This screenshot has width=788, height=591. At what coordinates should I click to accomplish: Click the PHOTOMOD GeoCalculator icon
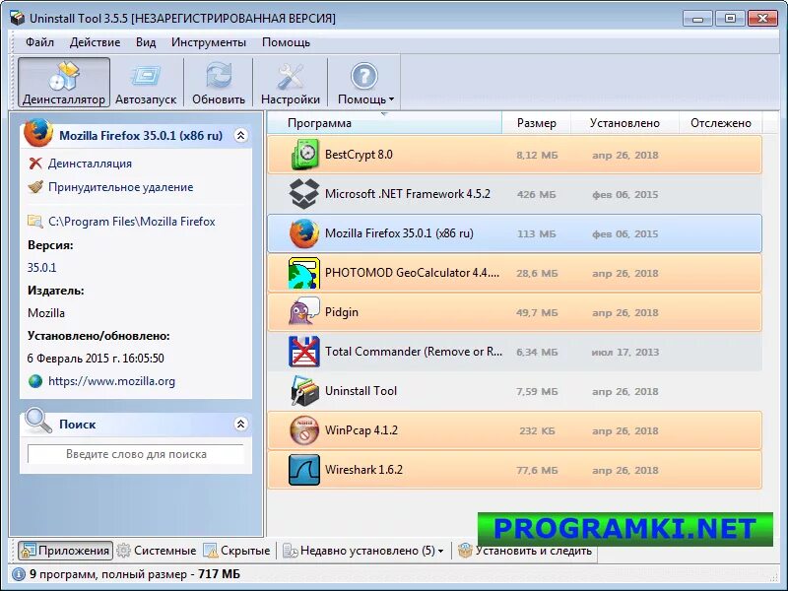(x=304, y=273)
